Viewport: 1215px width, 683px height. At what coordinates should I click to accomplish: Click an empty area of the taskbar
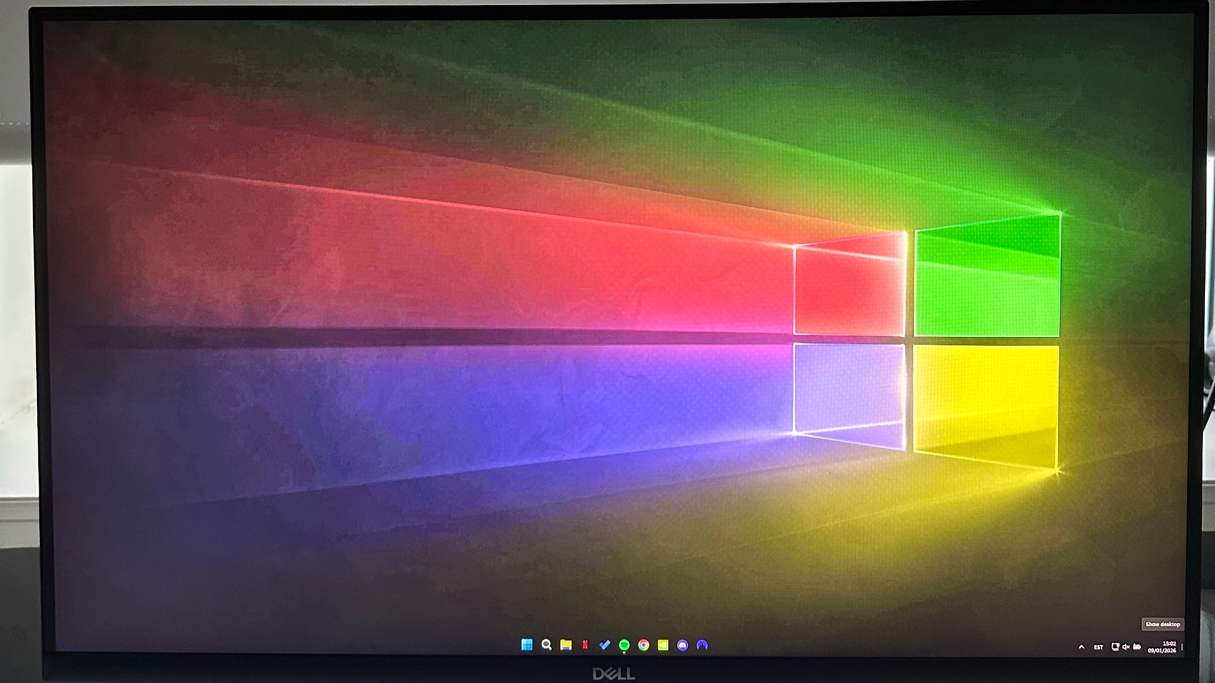pos(886,646)
